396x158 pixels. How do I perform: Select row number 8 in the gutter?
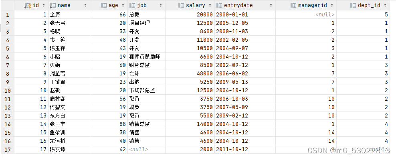pyautogui.click(x=7, y=73)
